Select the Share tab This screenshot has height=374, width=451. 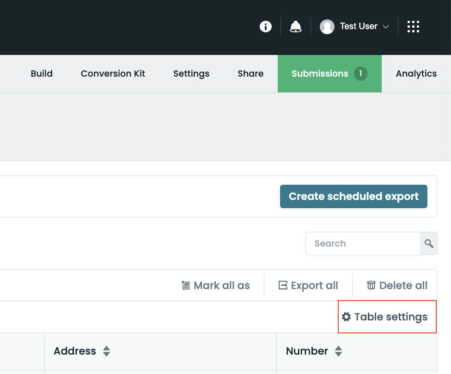(250, 74)
